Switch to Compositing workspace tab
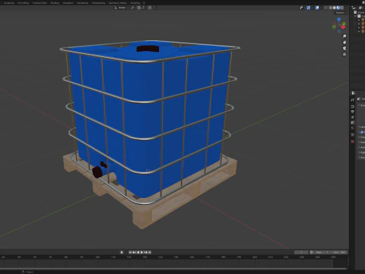 click(x=98, y=3)
